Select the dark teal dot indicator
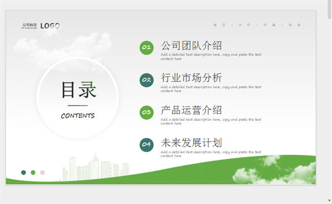The width and height of the screenshot is (332, 204). [23, 172]
